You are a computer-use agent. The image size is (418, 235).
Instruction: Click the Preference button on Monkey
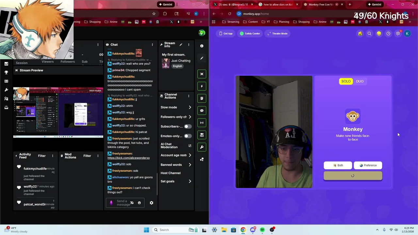point(368,165)
